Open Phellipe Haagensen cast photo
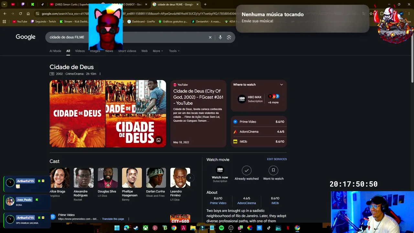414x233 pixels. click(x=132, y=178)
